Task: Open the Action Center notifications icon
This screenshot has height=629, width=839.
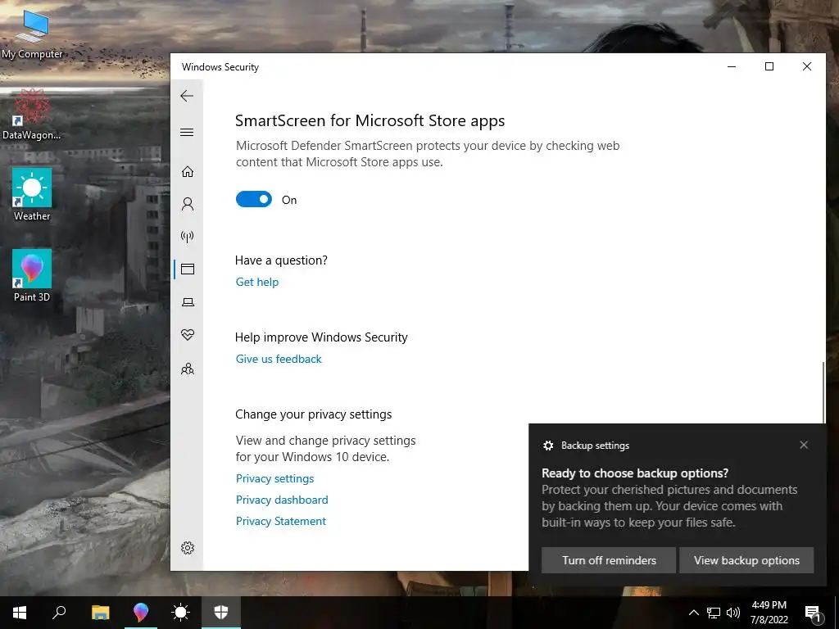Action: (x=814, y=613)
